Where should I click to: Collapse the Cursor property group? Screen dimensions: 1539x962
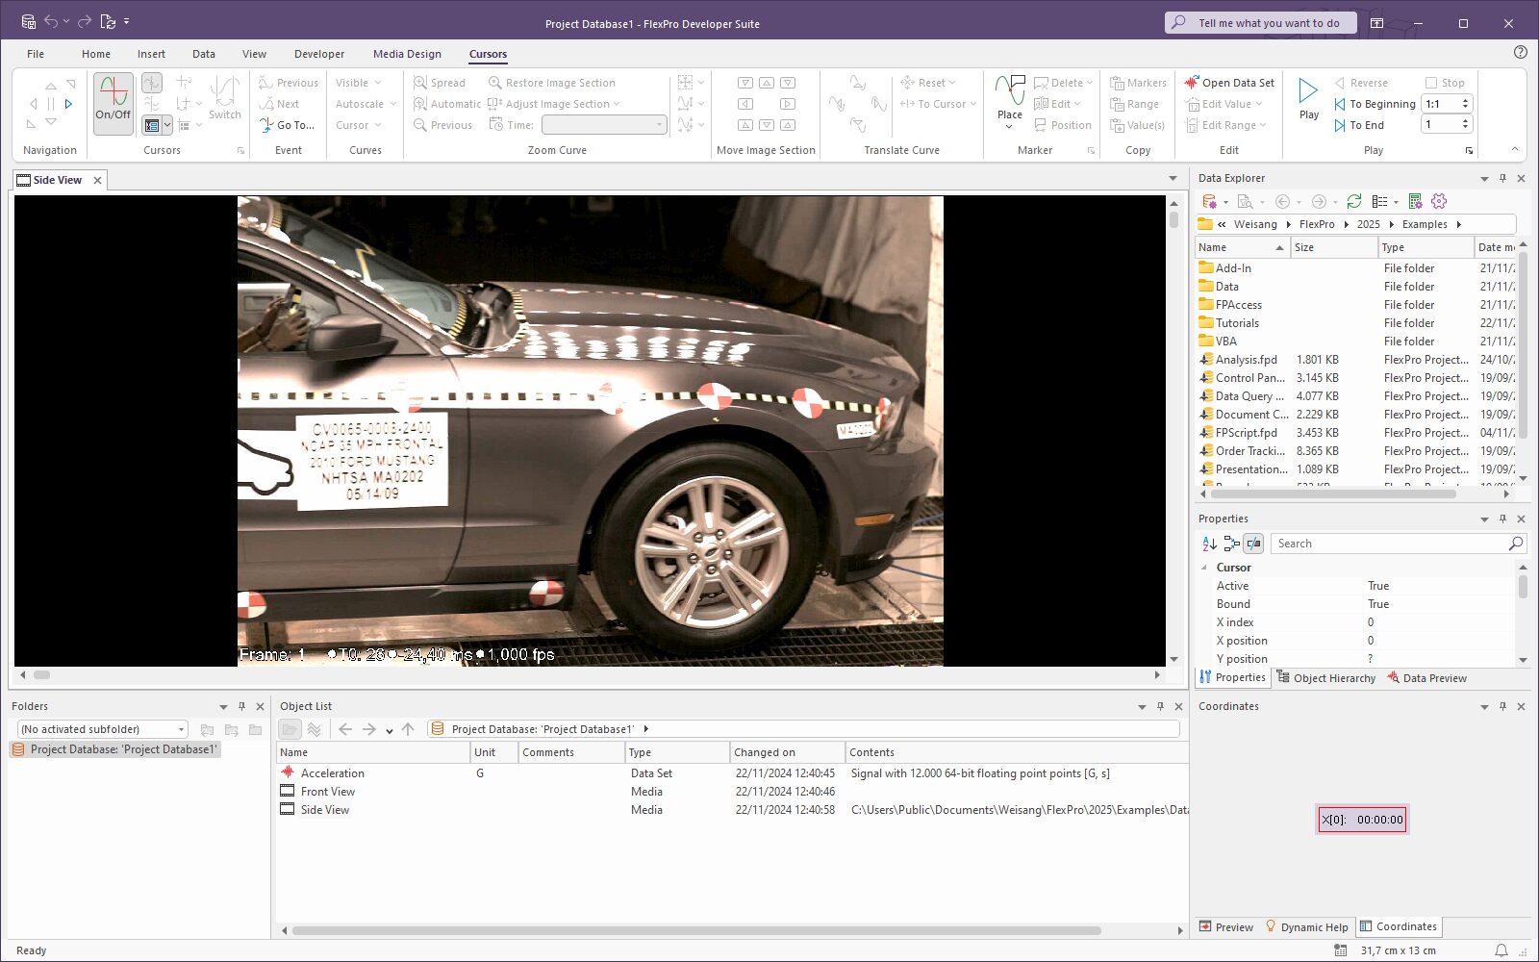pyautogui.click(x=1204, y=568)
